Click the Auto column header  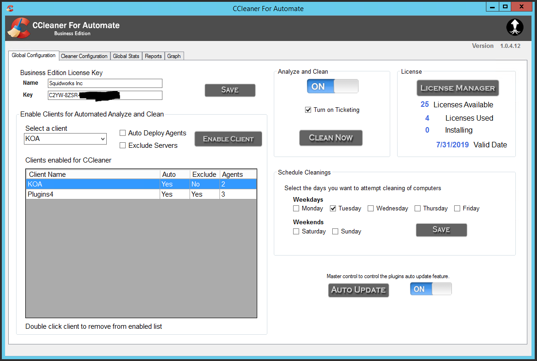click(x=175, y=174)
